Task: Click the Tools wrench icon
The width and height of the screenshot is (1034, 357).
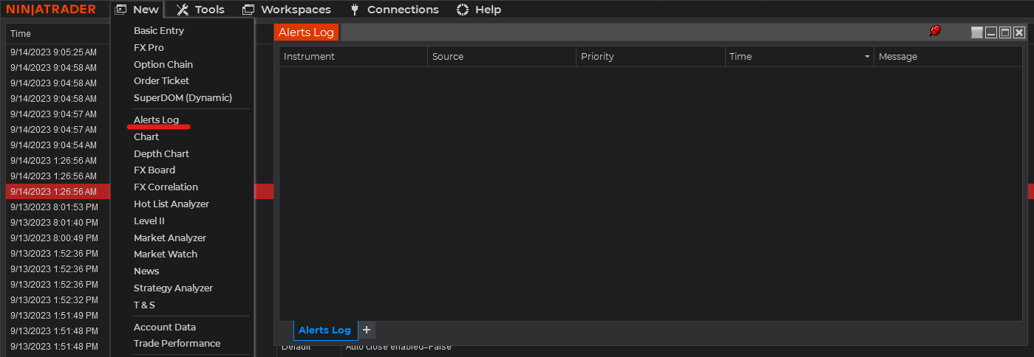Action: click(183, 10)
